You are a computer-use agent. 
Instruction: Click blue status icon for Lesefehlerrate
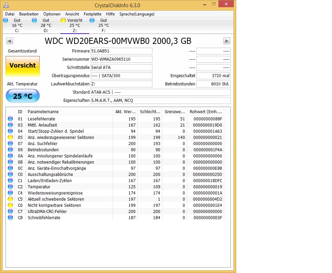(10, 119)
